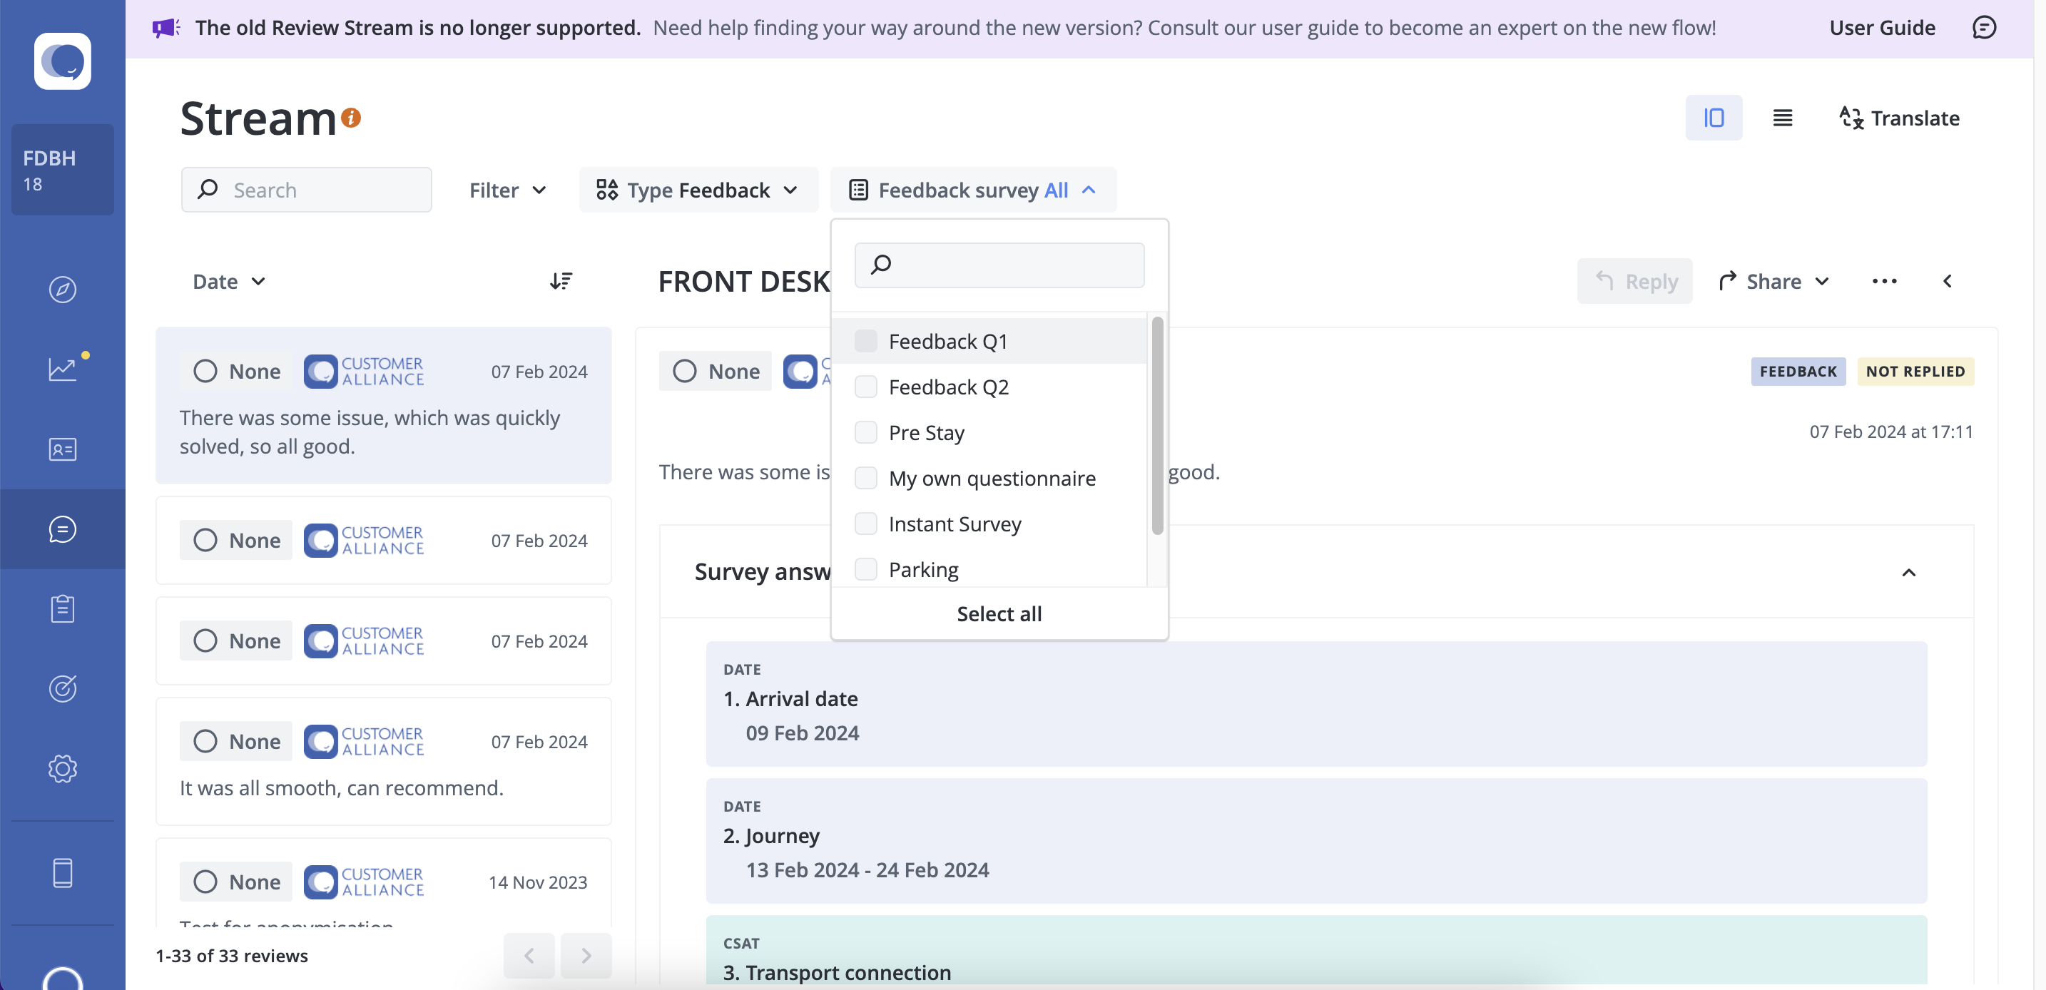2046x990 pixels.
Task: Select the Instant Survey list entry label
Action: pyautogui.click(x=955, y=524)
